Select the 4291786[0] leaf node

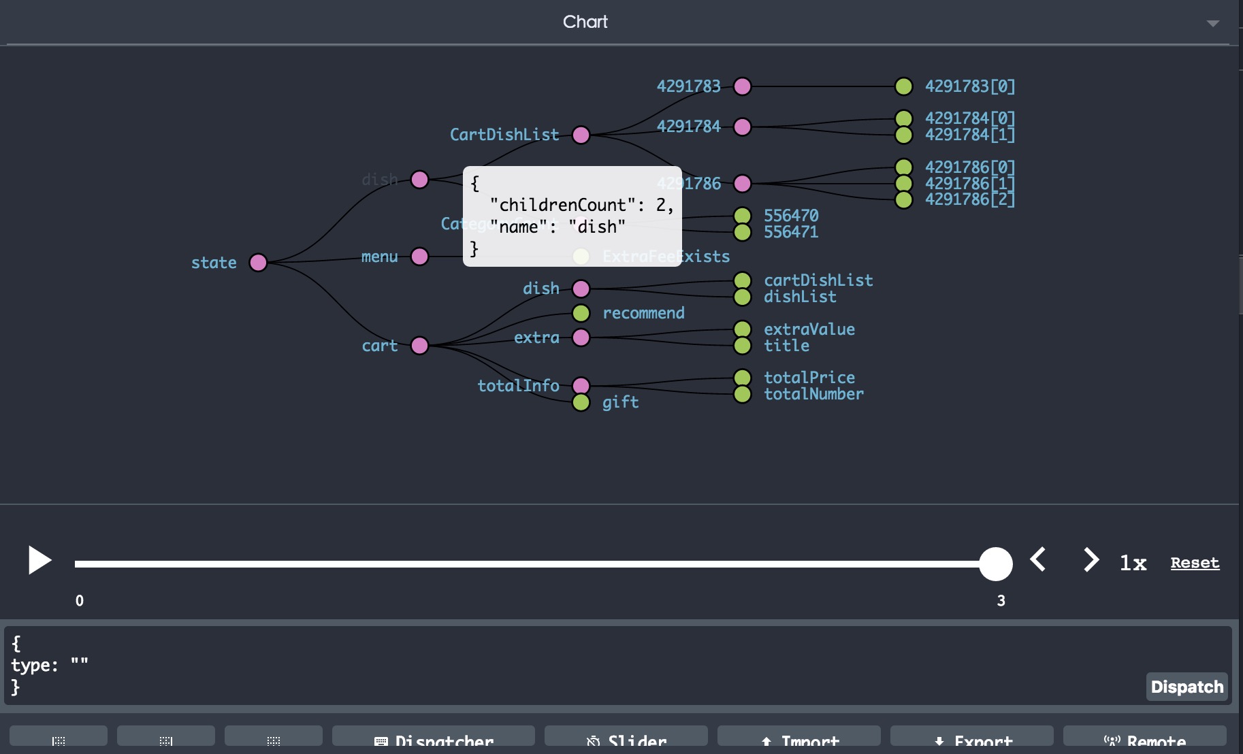(x=904, y=167)
